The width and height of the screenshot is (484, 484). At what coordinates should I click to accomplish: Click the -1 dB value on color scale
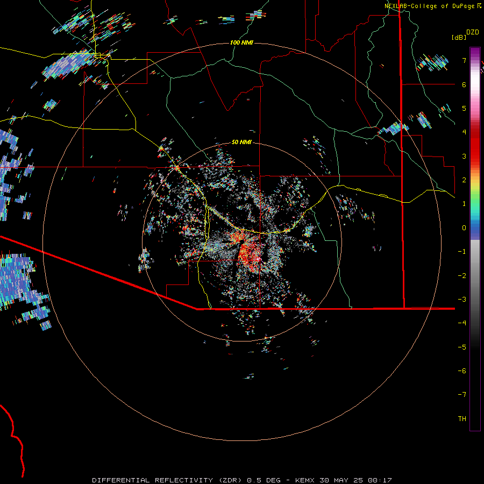point(462,252)
